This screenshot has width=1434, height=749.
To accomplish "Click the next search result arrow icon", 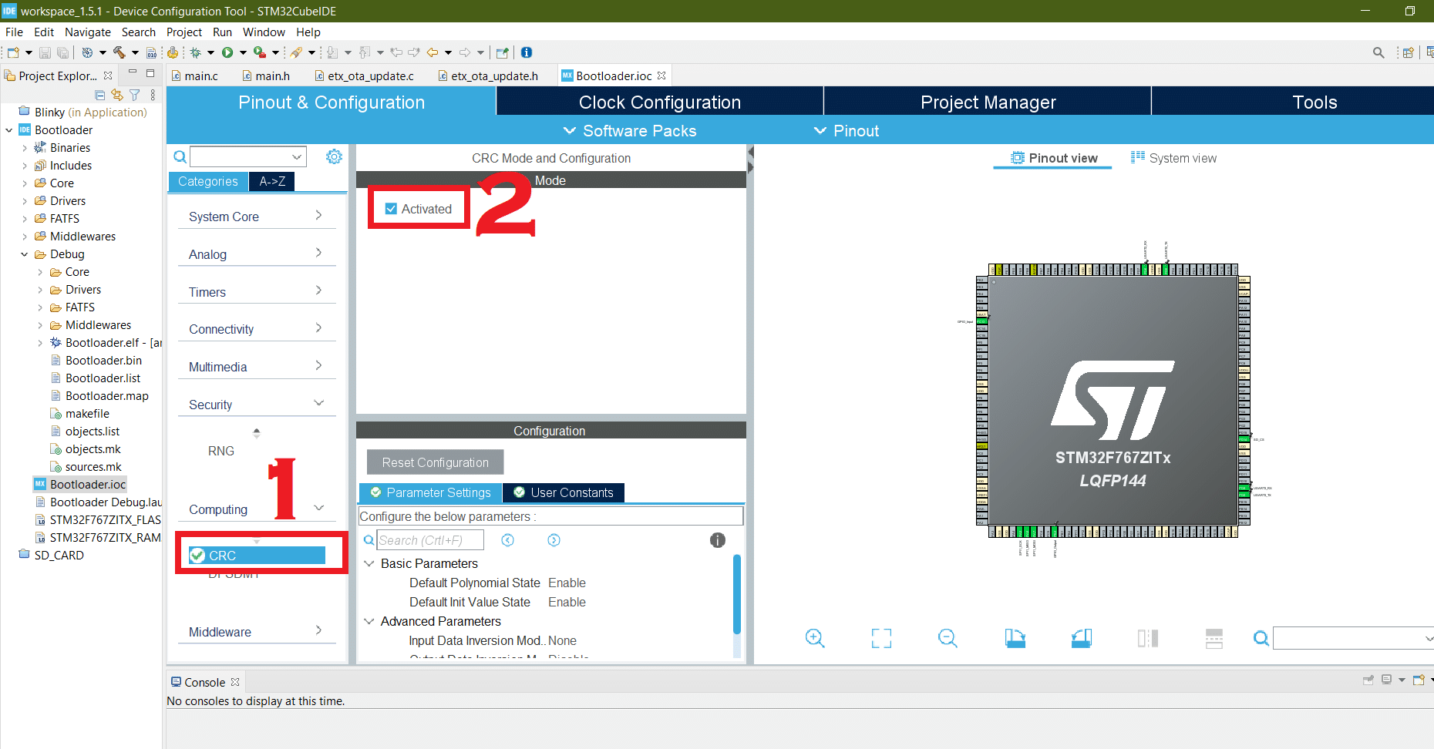I will pos(554,540).
